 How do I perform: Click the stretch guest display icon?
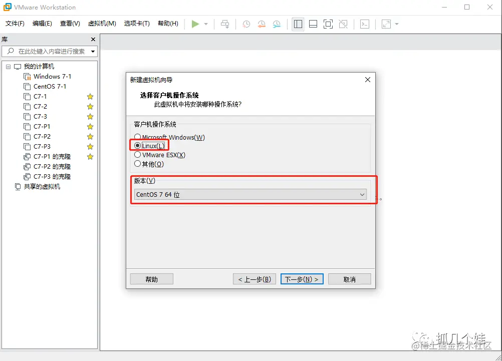386,24
